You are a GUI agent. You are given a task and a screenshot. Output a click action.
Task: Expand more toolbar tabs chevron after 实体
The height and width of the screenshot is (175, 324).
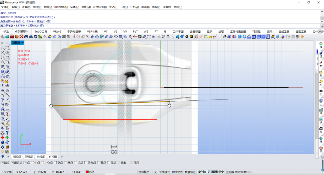pos(320,31)
